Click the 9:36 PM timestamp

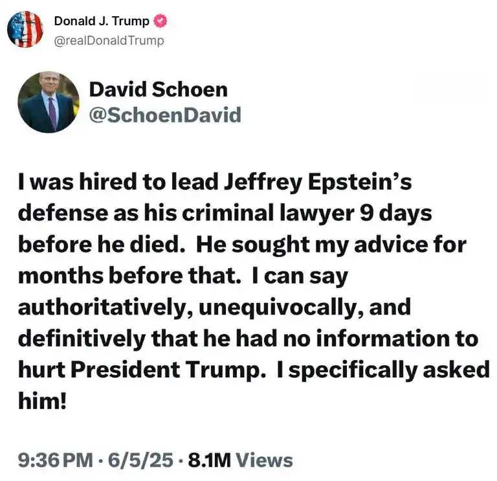click(x=56, y=460)
